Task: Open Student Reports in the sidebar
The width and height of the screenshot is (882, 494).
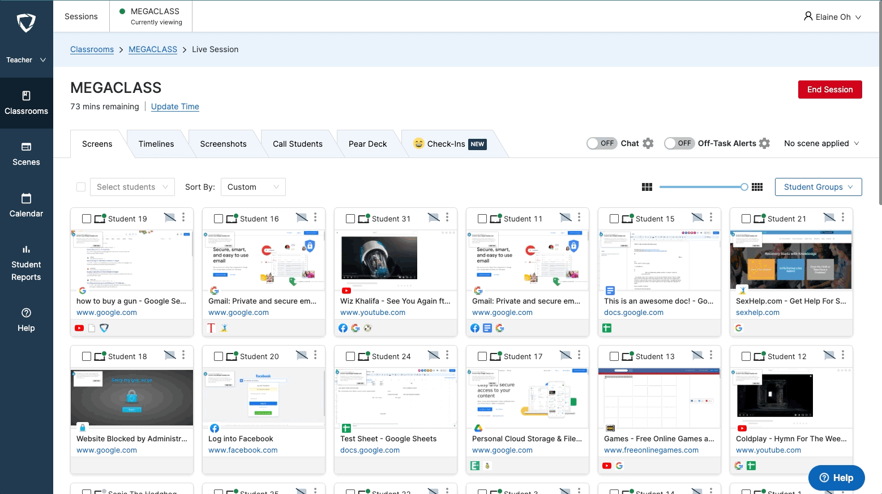Action: tap(26, 263)
